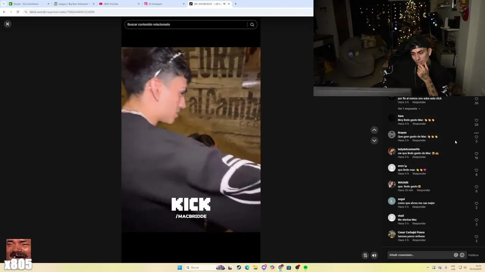Viewport: 485px width, 272px height.
Task: Show hidden system tray icons chevron
Action: (x=428, y=267)
